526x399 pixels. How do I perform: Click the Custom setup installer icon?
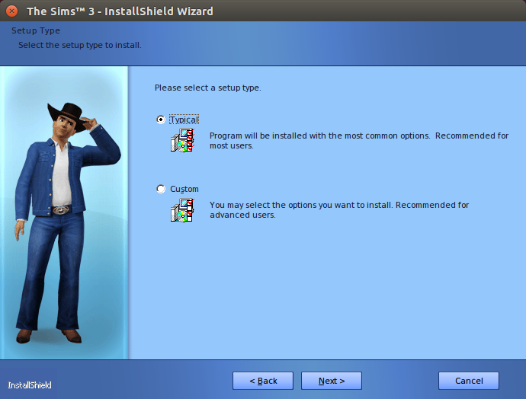[x=182, y=209]
